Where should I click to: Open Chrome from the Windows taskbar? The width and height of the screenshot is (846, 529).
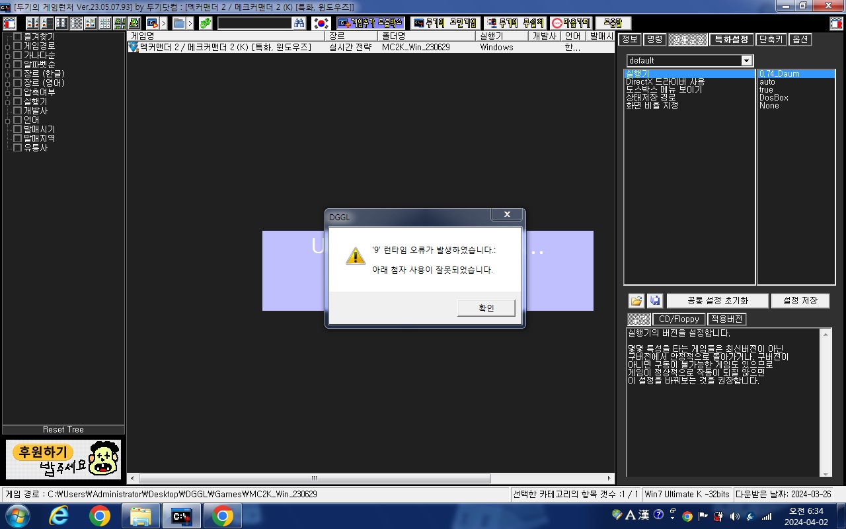tap(100, 516)
